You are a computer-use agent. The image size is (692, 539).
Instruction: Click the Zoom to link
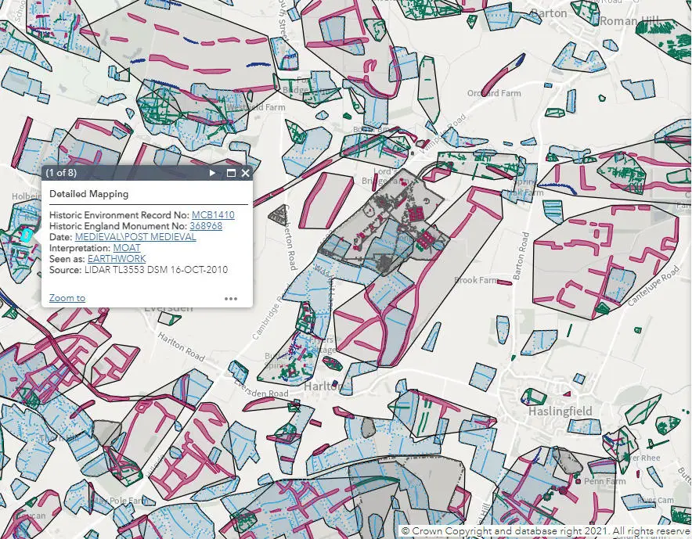(67, 298)
